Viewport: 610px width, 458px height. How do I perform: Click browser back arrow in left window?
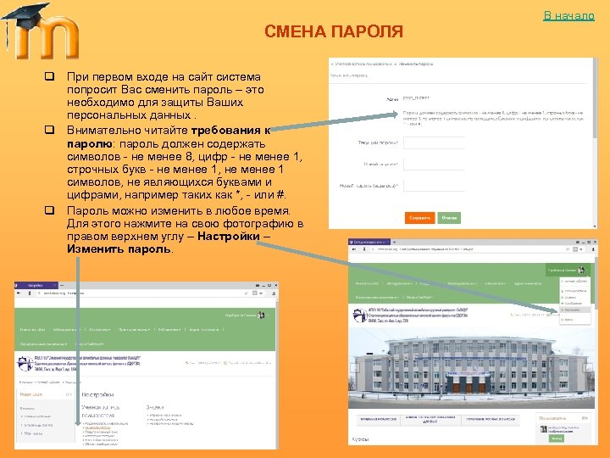coord(19,293)
